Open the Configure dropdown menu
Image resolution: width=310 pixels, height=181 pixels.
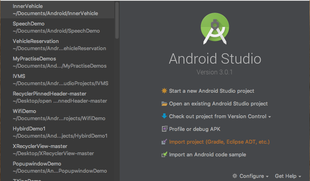point(254,176)
